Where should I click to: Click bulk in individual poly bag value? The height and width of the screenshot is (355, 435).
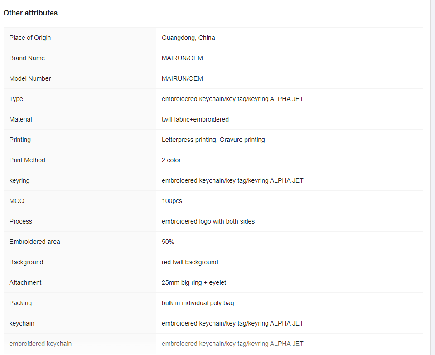198,303
